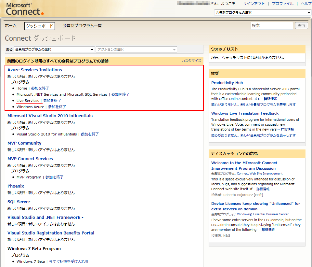Open the top 会員制プログラムの選択 dropdown in header
This screenshot has width=312, height=267.
(x=263, y=13)
